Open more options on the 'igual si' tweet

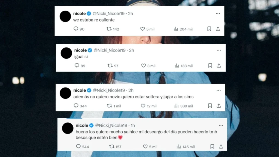[219, 50]
